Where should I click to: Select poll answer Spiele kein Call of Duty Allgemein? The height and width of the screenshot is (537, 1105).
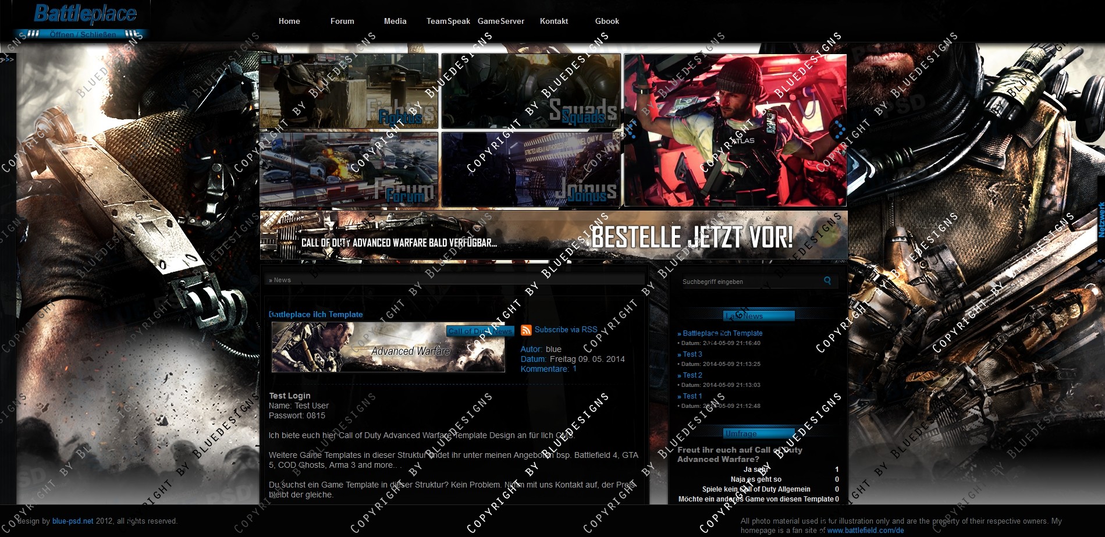[756, 489]
